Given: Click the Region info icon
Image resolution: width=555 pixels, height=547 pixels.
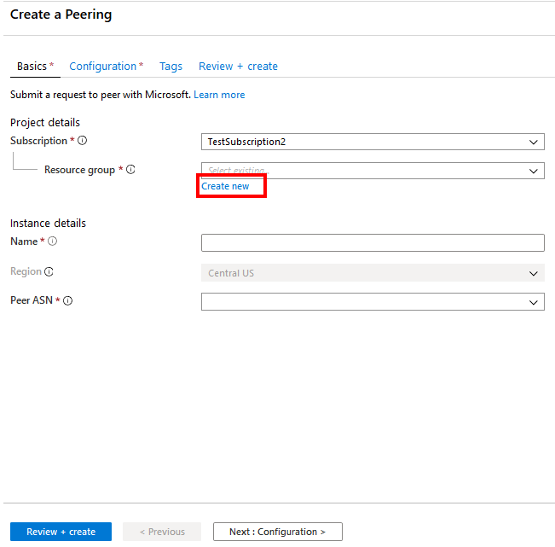Looking at the screenshot, I should coord(49,271).
